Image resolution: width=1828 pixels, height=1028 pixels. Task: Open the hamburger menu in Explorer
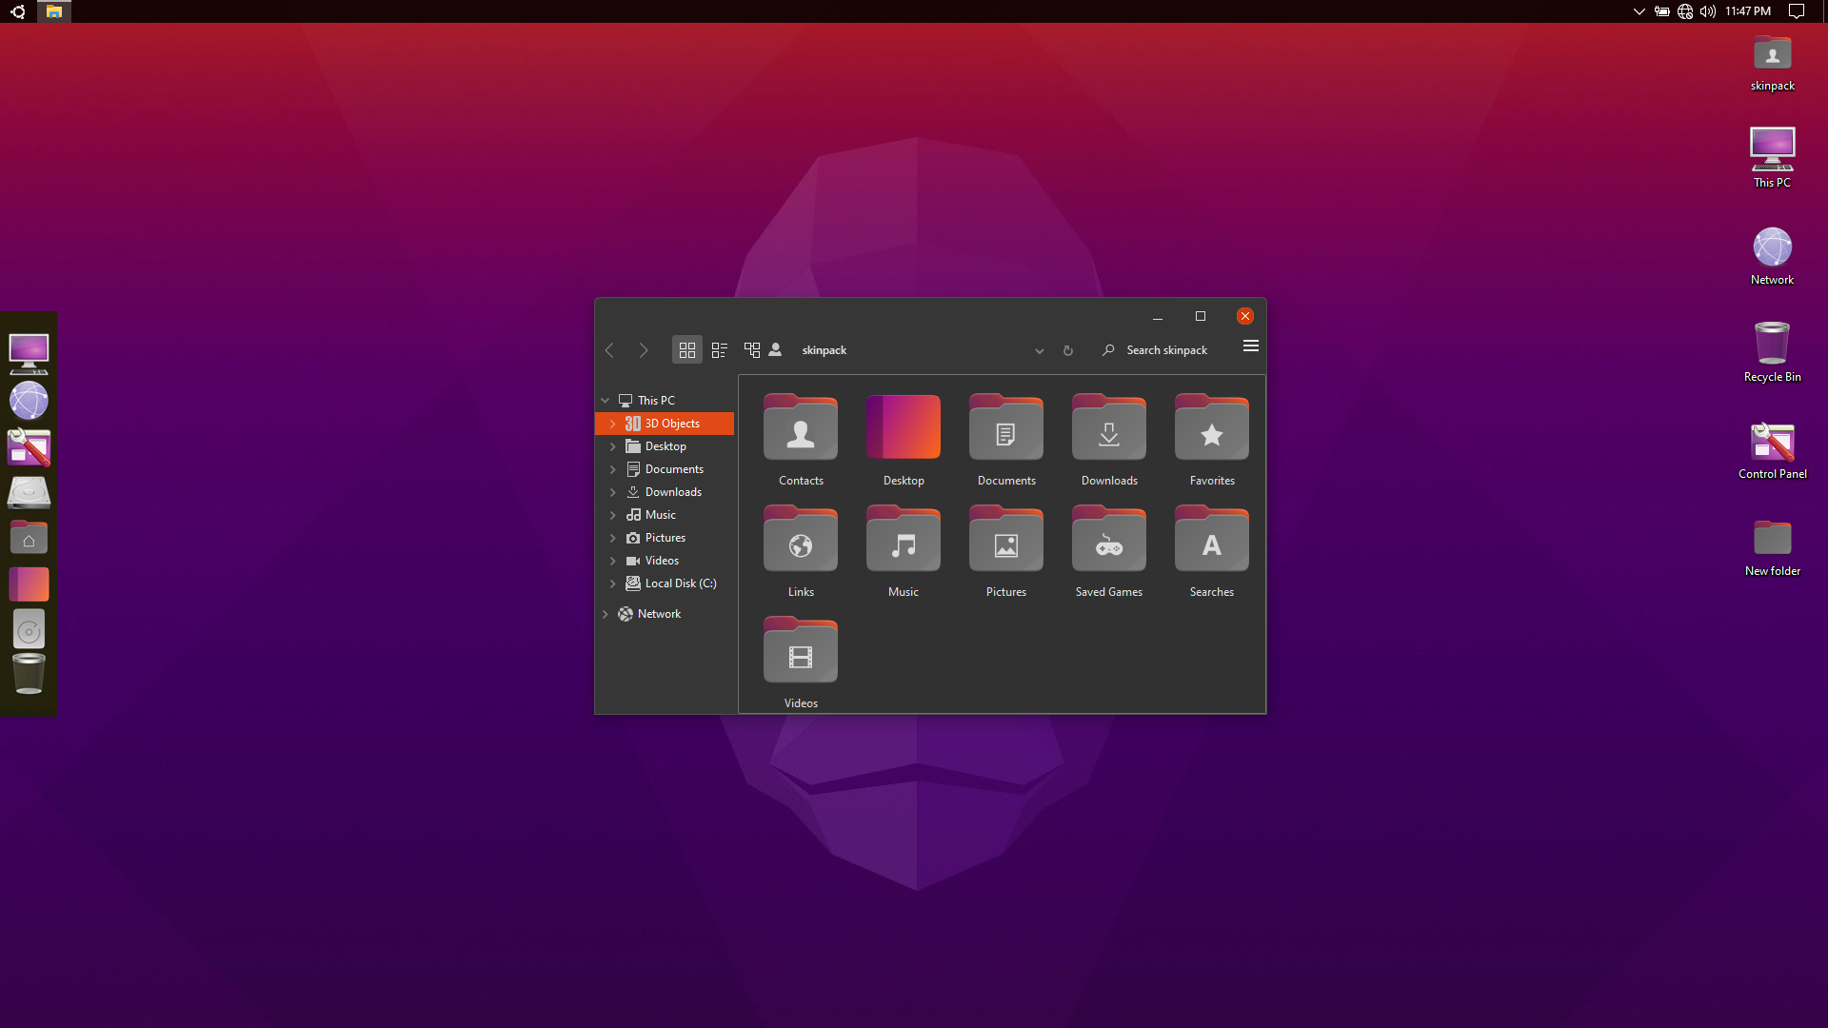[x=1251, y=346]
